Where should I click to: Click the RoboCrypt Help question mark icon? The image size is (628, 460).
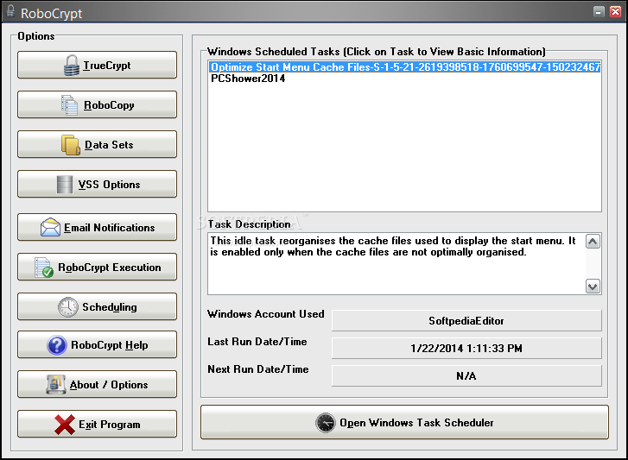pos(57,345)
